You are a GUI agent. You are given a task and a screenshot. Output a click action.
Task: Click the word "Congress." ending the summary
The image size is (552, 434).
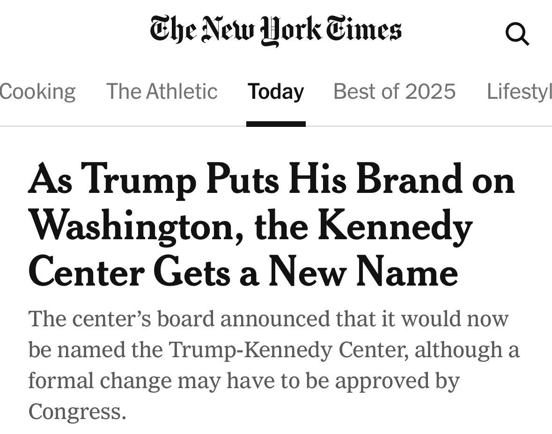click(77, 411)
